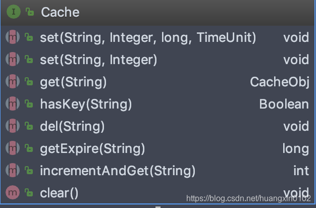The width and height of the screenshot is (316, 208).
Task: Select set(String, Integer, long, TimeUnit) method
Action: click(158, 37)
